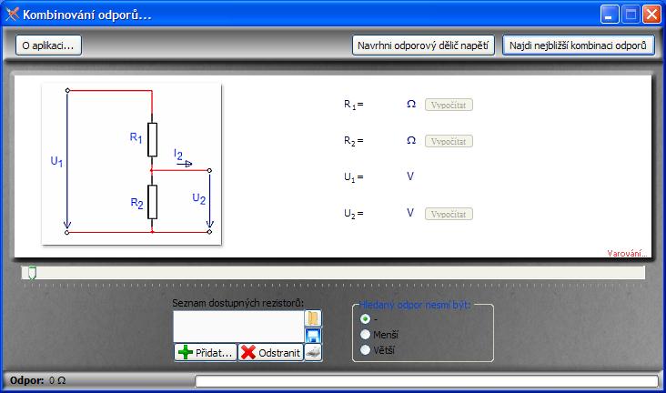
Task: Click the status bar progress field
Action: pyautogui.click(x=427, y=380)
